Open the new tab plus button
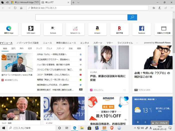Viewport: 175px width, 131px height. coord(73,2)
